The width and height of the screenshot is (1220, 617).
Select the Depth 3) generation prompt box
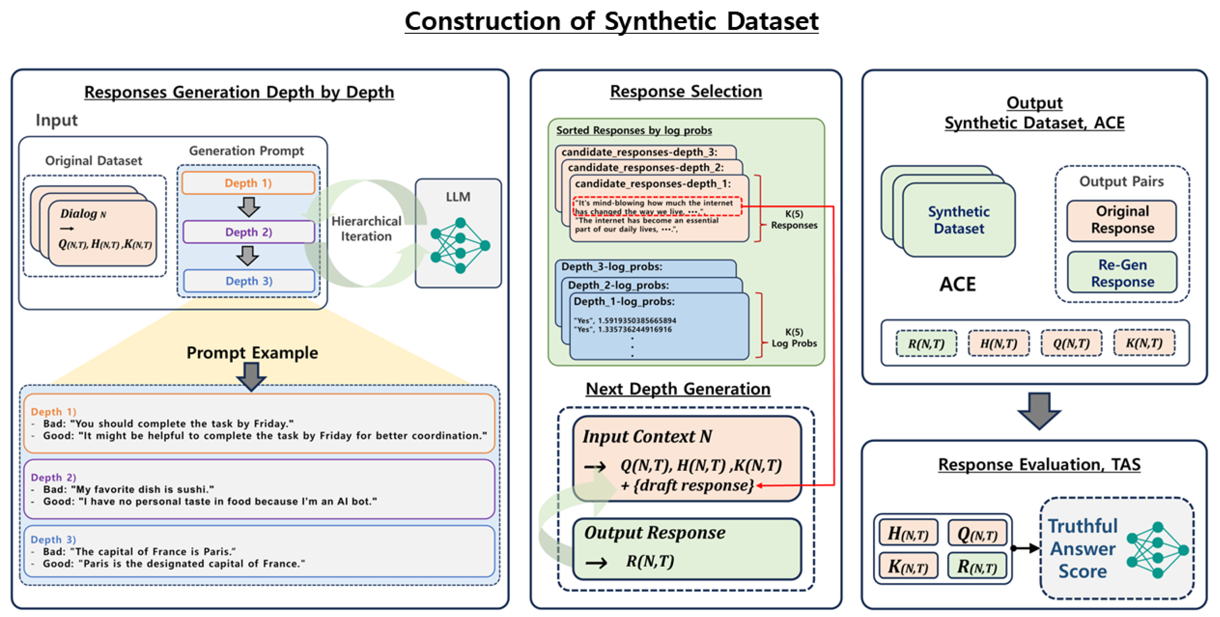pyautogui.click(x=249, y=281)
